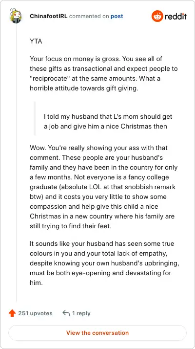Image resolution: width=195 pixels, height=349 pixels.
Task: Open the "1 reply" link
Action: [x=81, y=313]
